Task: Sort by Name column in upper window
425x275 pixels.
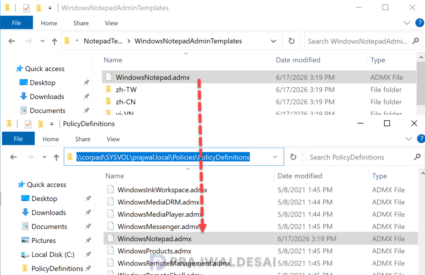Action: tap(113, 60)
